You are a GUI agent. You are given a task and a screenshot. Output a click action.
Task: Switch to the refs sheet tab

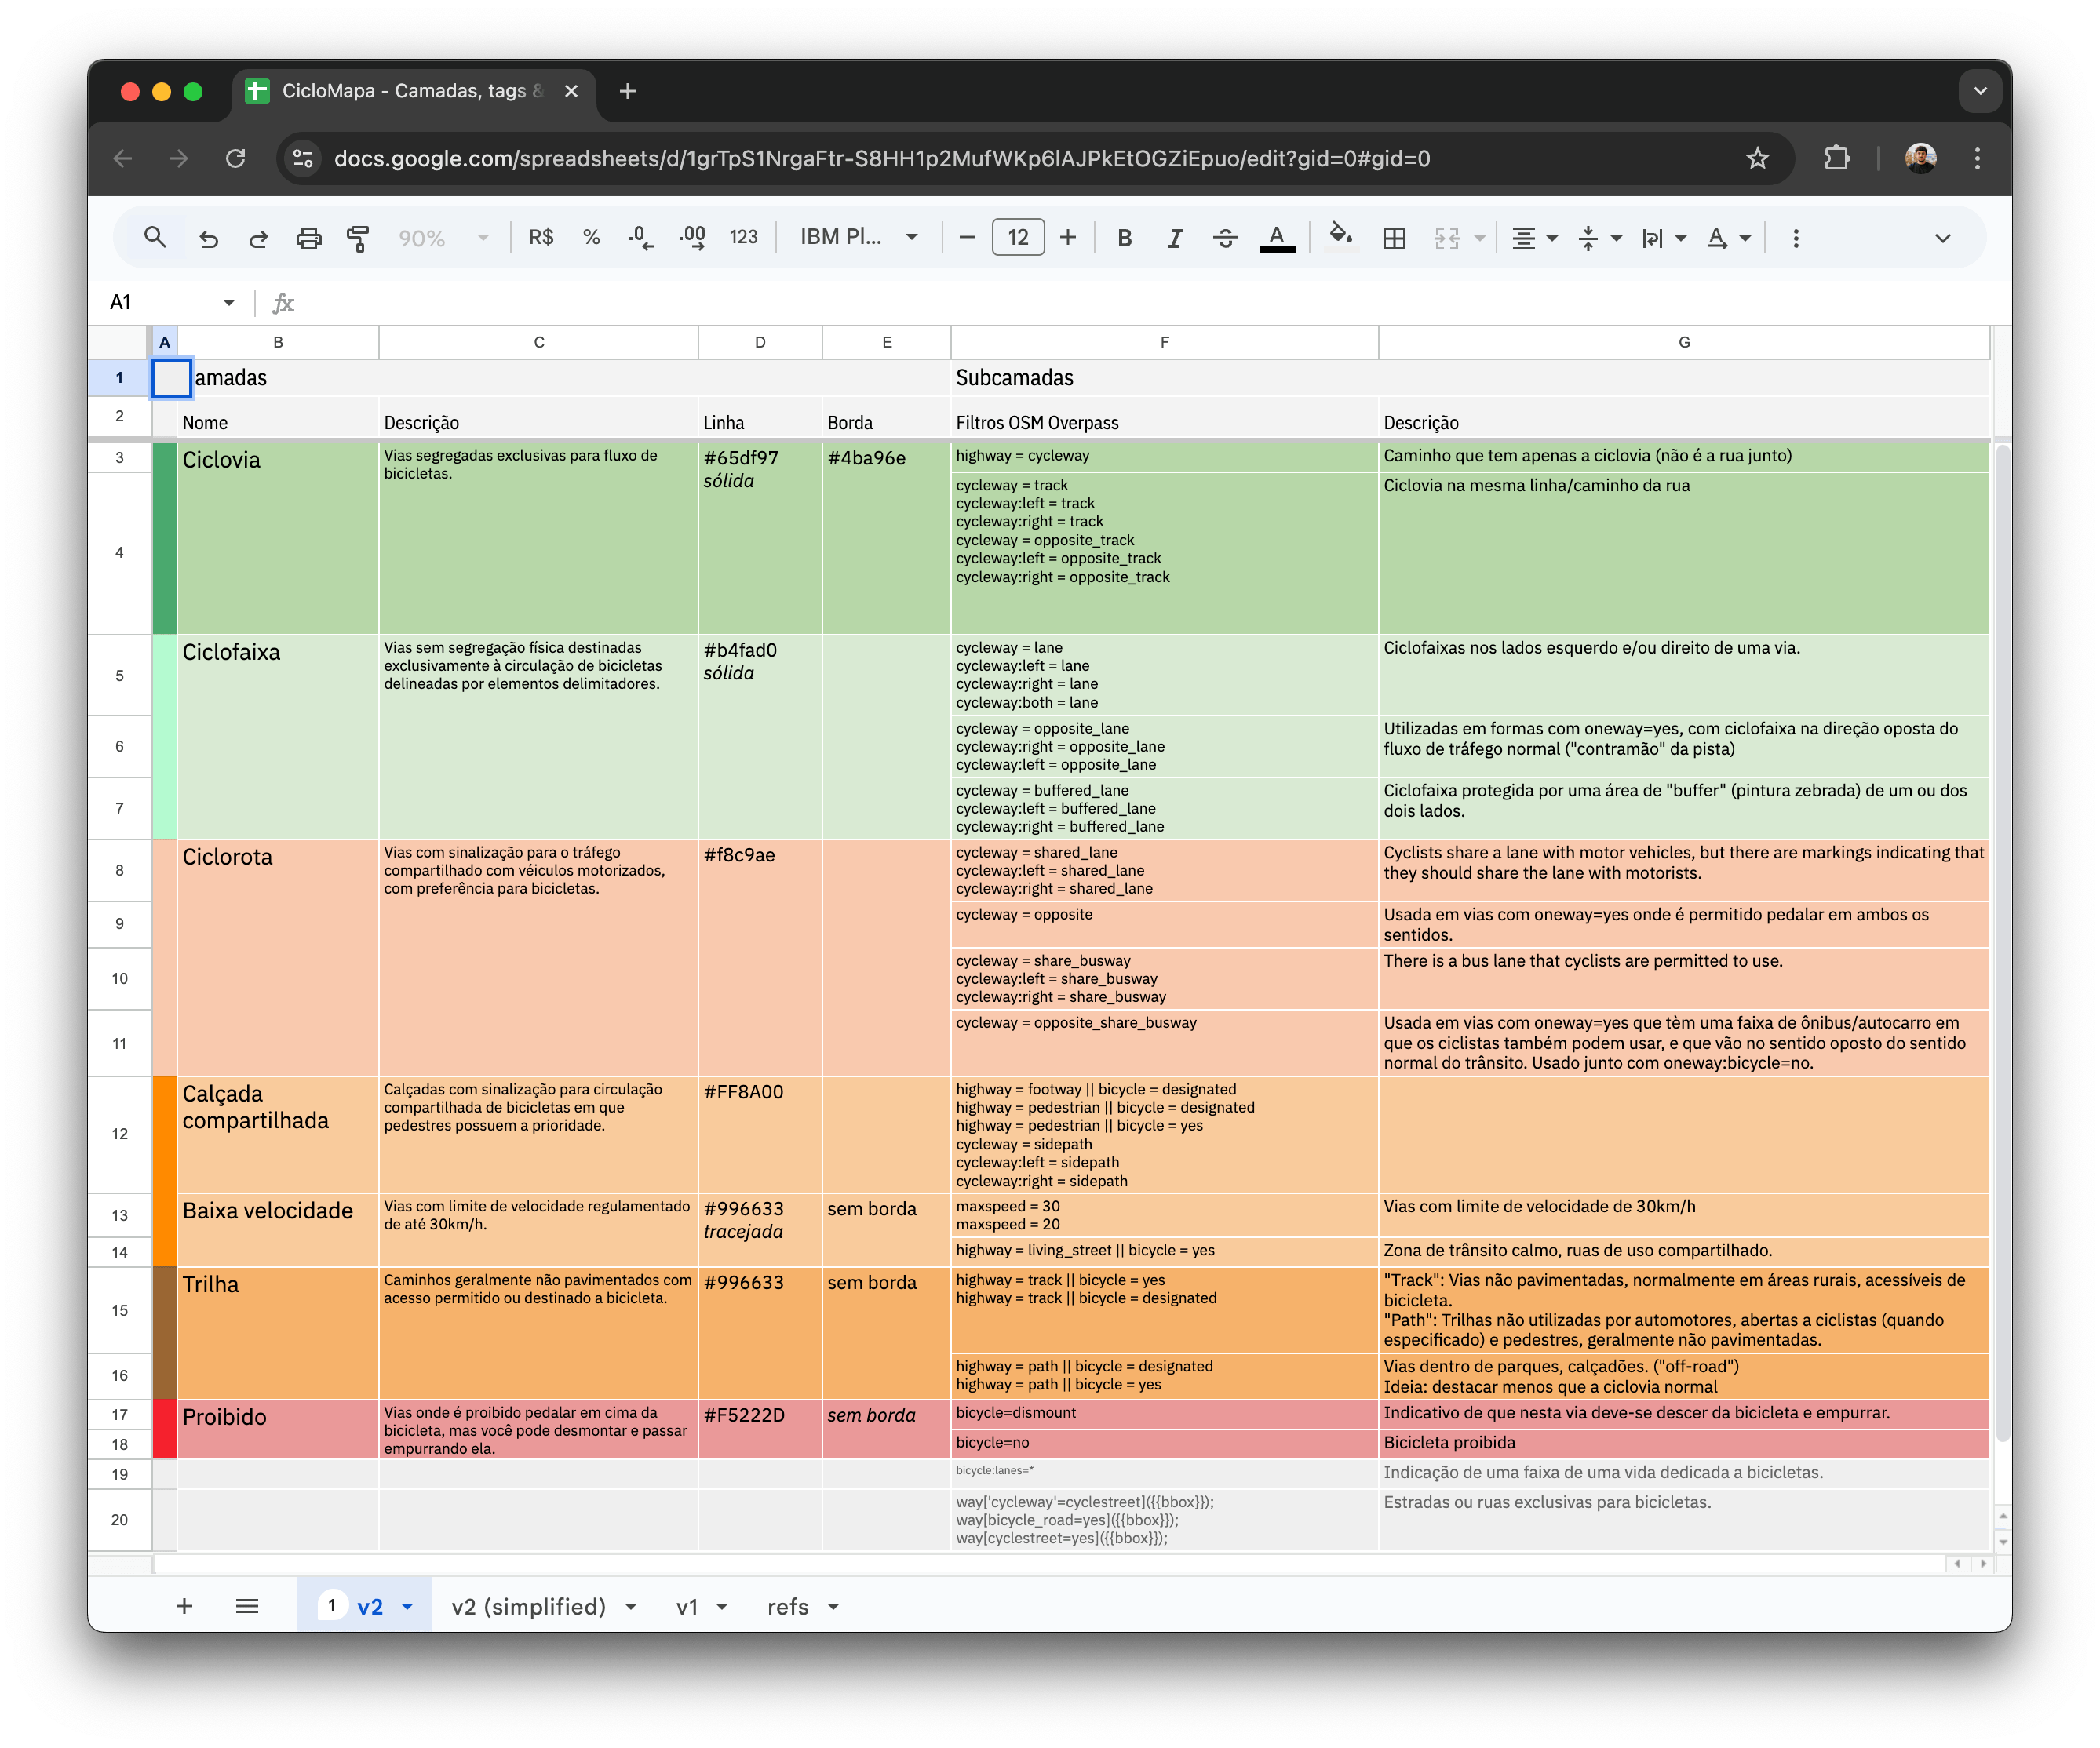point(788,1606)
